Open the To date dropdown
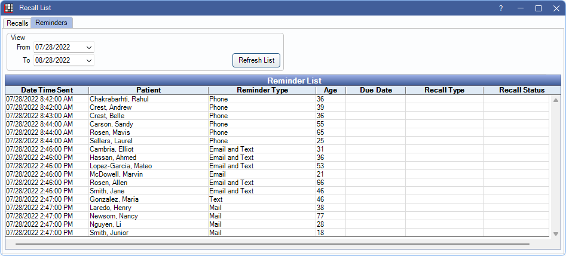 [x=89, y=60]
